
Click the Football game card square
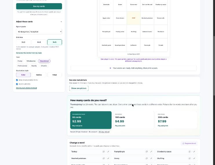pyautogui.click(x=106, y=45)
